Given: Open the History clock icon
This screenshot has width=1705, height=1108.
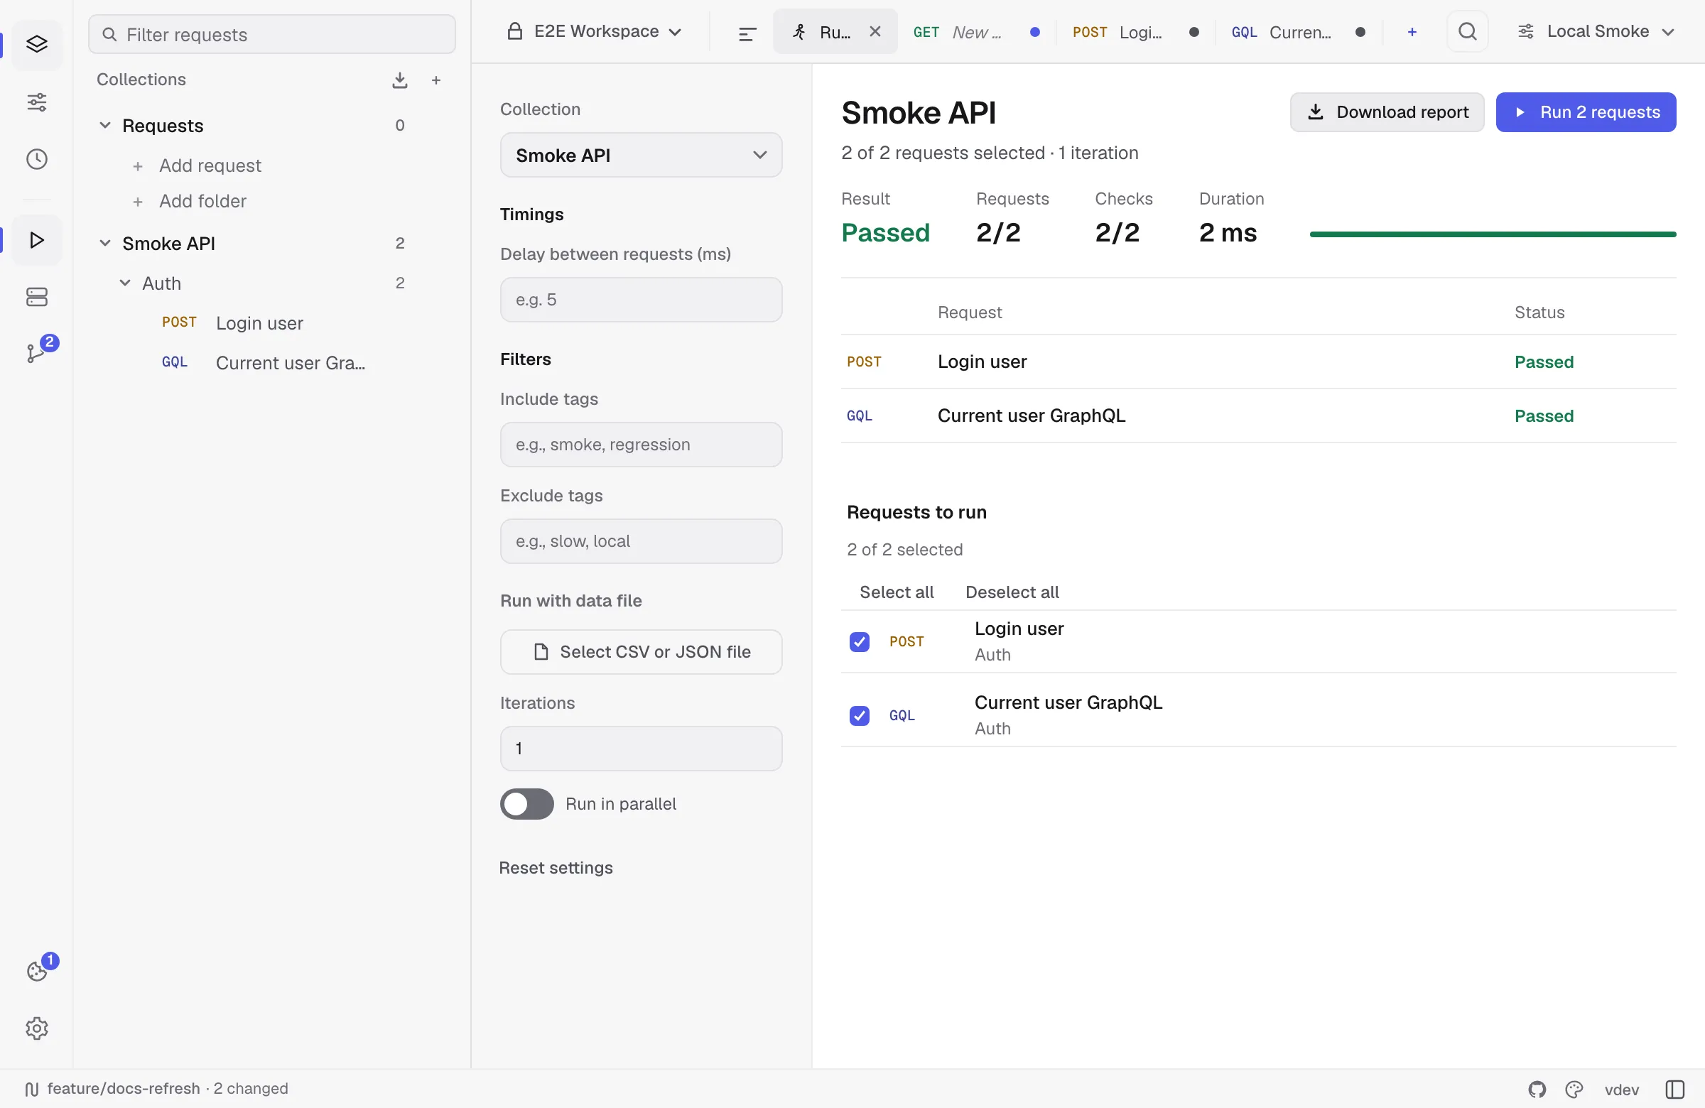Looking at the screenshot, I should [36, 159].
